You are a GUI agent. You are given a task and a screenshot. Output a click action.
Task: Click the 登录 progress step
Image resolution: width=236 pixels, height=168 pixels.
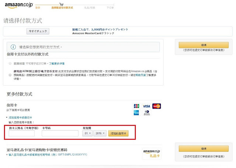click(38, 8)
